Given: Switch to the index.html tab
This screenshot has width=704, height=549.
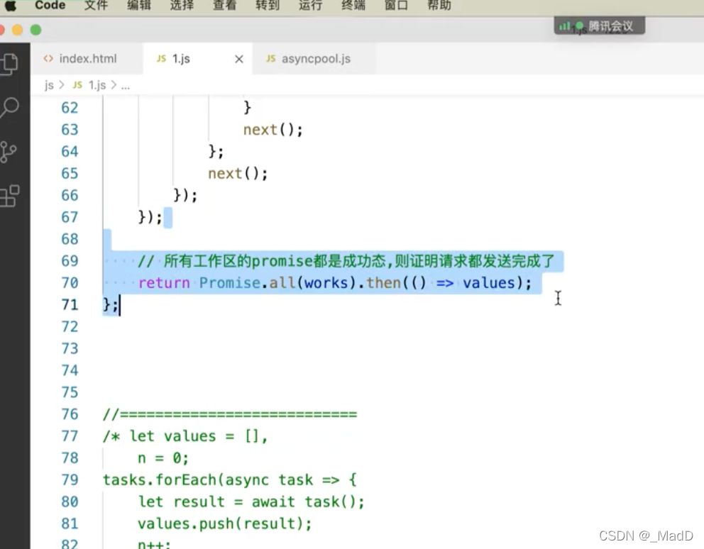Looking at the screenshot, I should pos(87,59).
